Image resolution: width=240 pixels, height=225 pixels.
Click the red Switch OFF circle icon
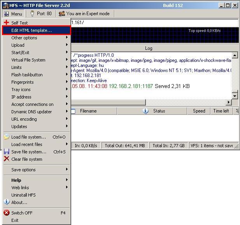tap(7, 213)
